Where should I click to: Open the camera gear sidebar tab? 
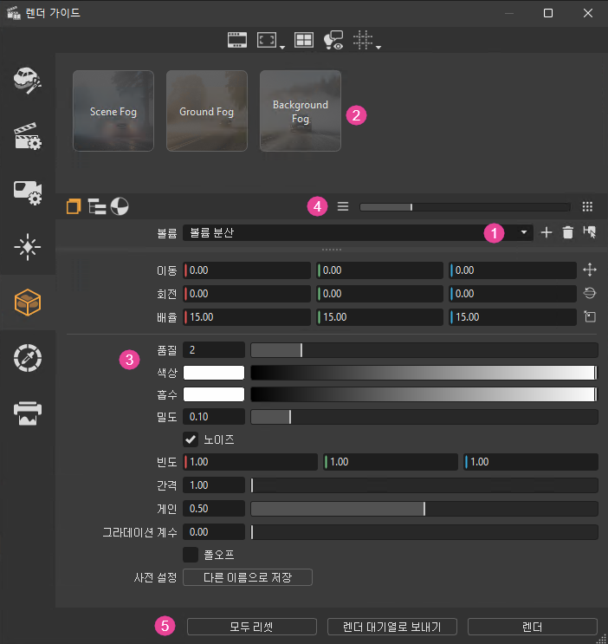(28, 192)
